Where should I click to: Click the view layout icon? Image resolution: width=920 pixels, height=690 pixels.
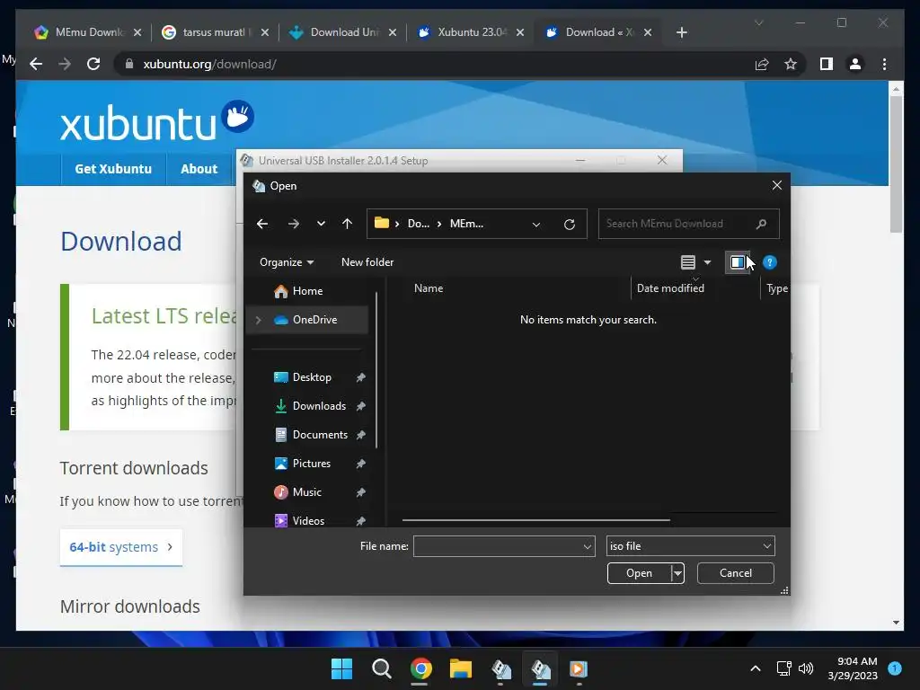[x=688, y=262]
